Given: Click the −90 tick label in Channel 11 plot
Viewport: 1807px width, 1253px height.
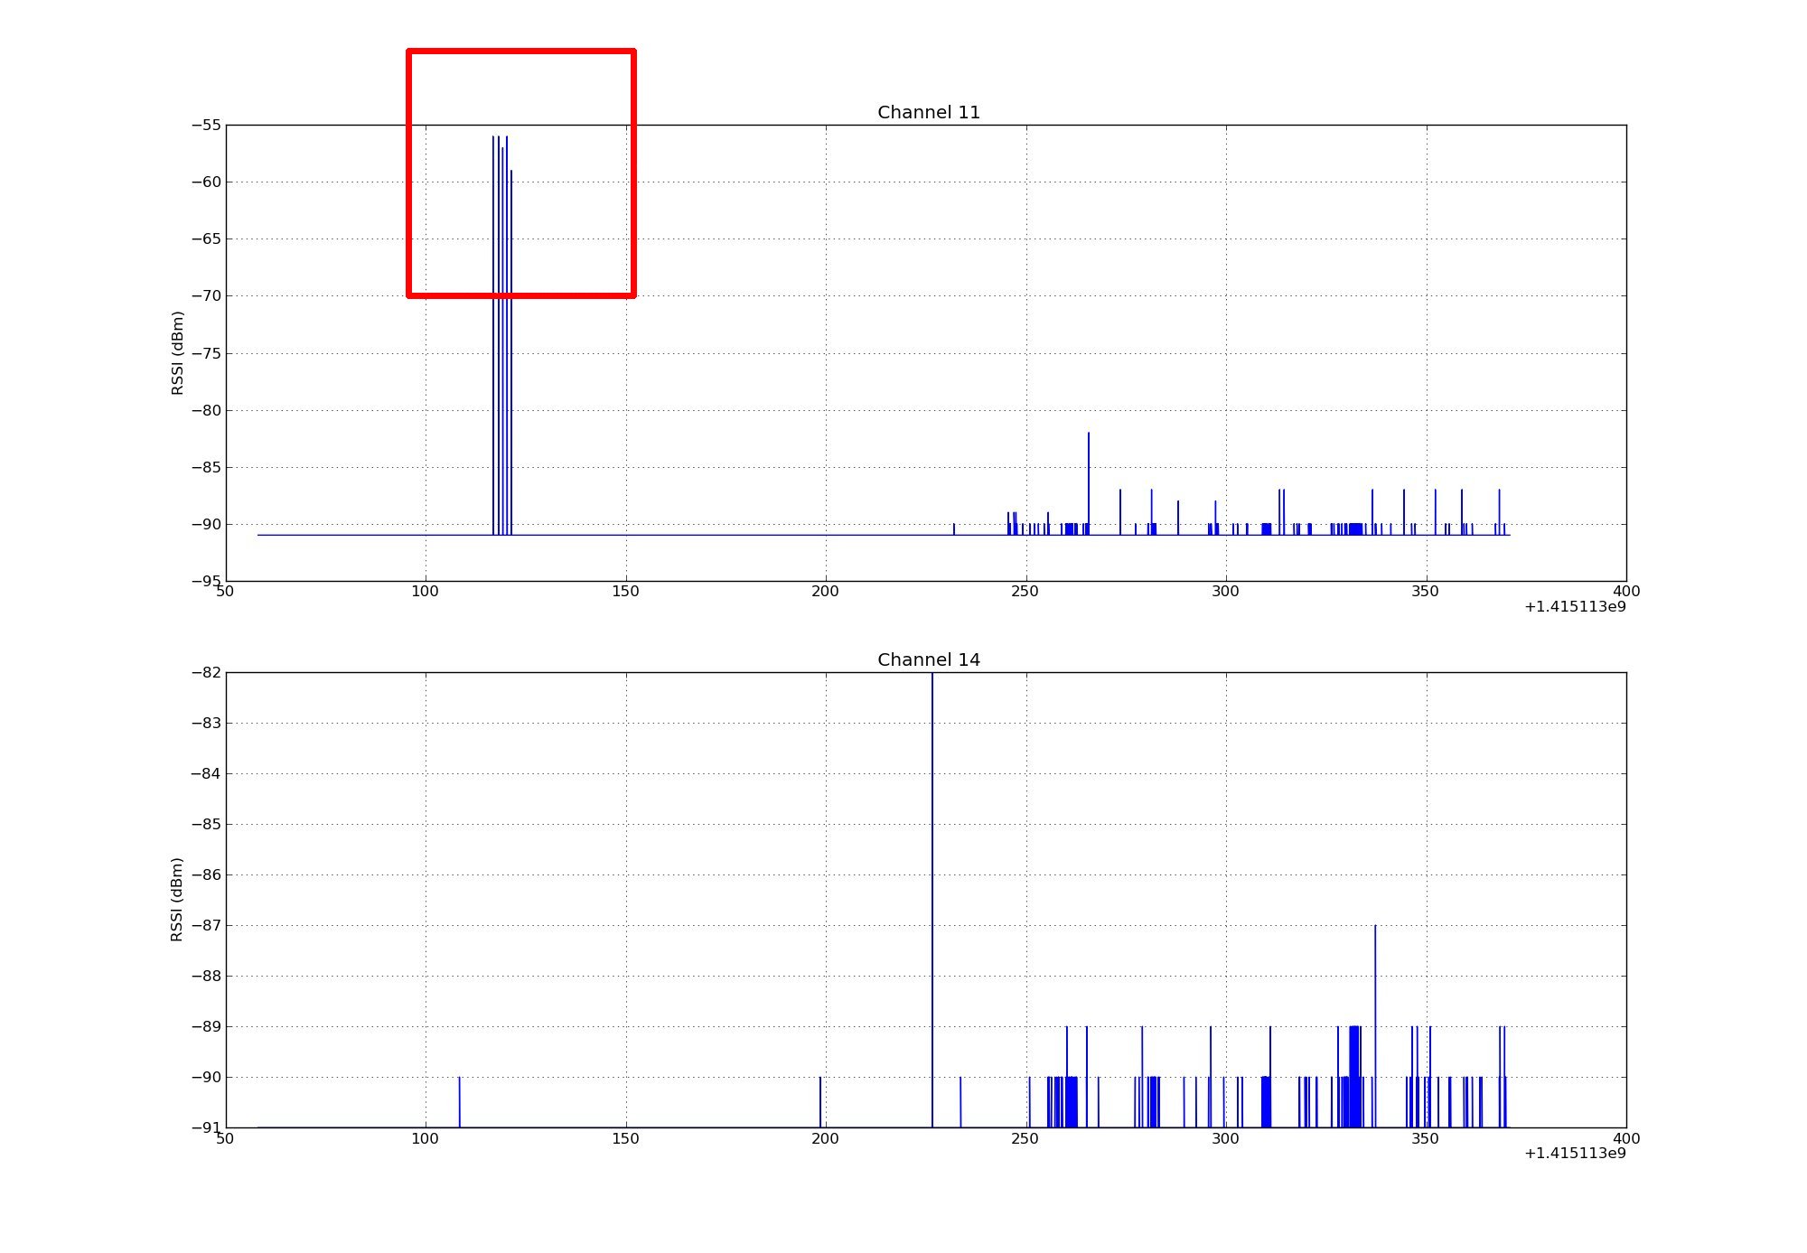Looking at the screenshot, I should (206, 524).
